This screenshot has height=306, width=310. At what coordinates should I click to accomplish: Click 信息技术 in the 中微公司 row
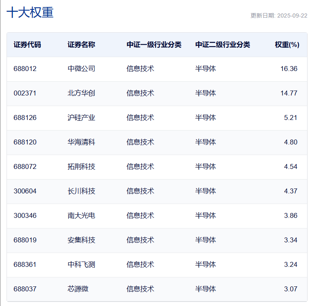(140, 69)
